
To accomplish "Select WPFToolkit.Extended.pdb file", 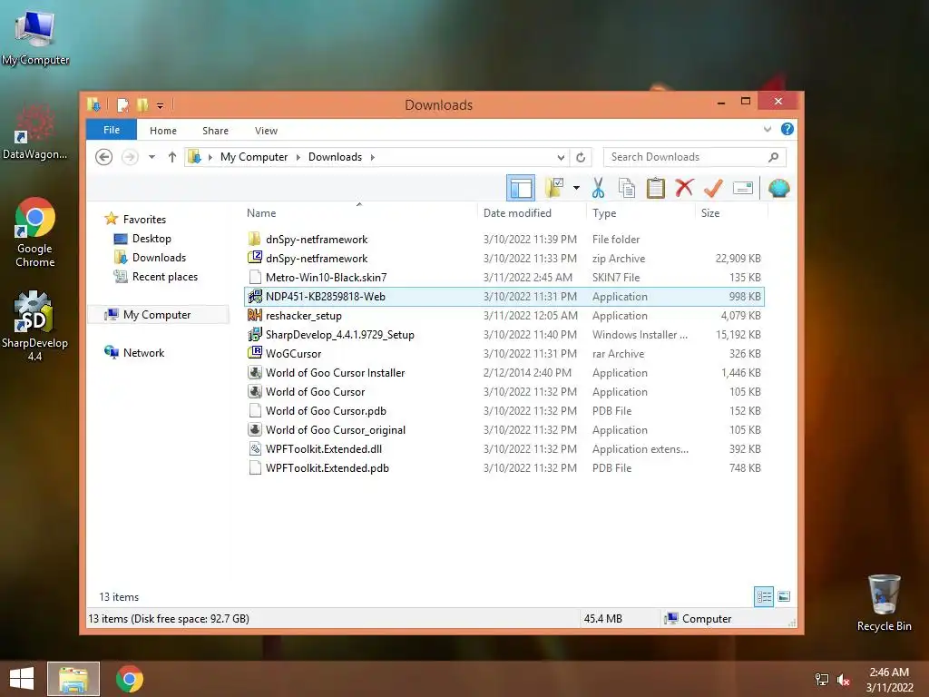I will (504, 468).
